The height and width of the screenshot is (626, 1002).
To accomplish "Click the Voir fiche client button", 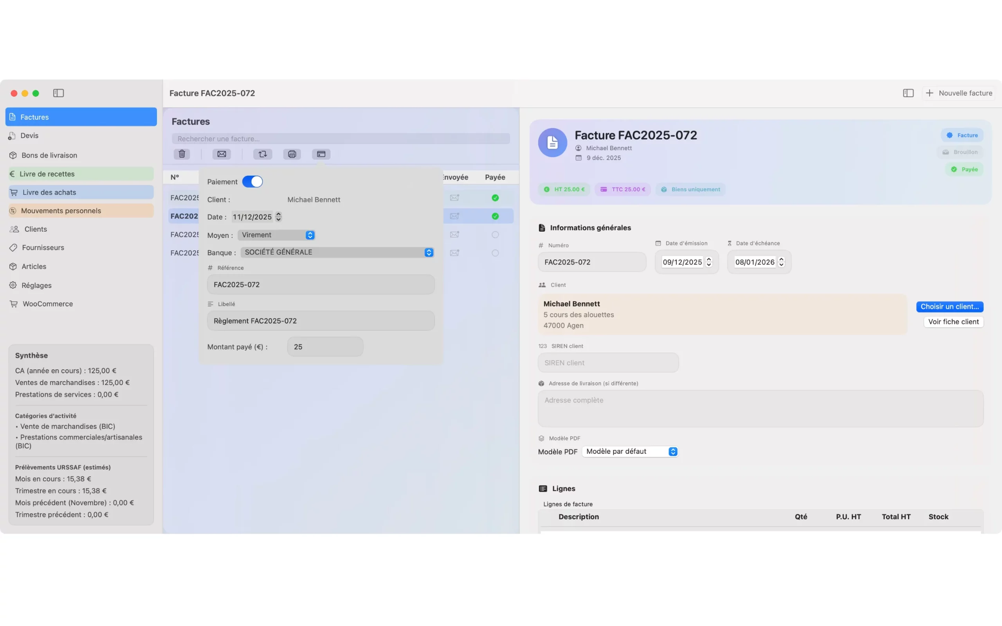I will tap(953, 322).
